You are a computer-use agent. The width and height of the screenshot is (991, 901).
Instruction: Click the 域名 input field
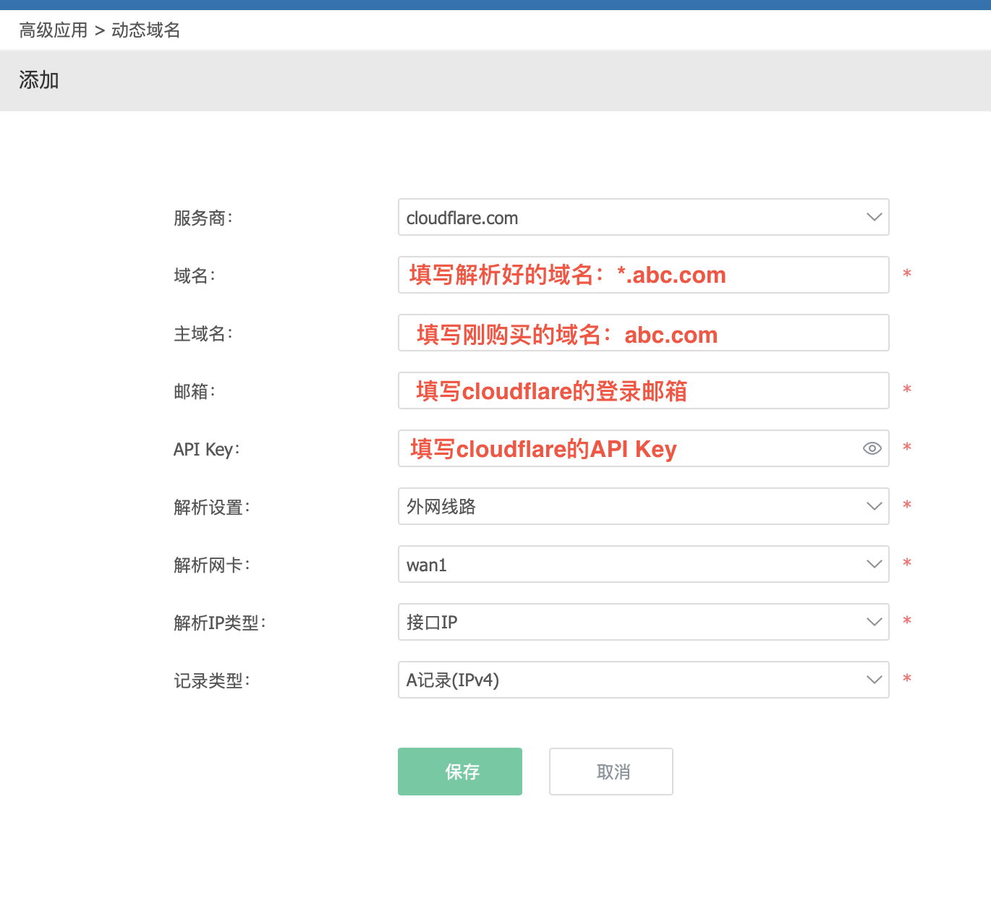[x=643, y=275]
